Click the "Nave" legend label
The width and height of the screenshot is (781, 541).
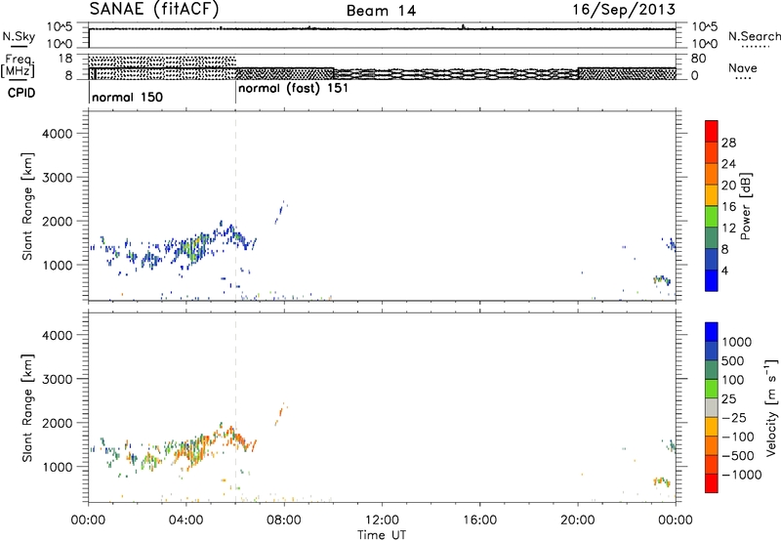(743, 68)
